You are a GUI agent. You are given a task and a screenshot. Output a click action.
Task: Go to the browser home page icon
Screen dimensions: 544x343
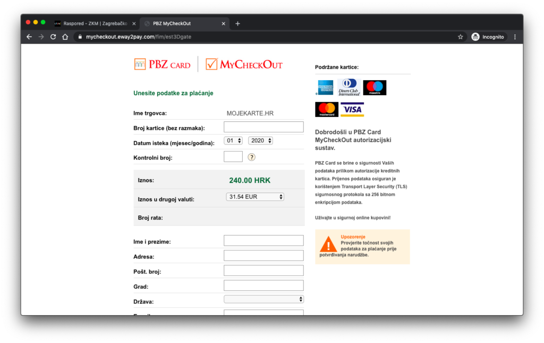coord(65,37)
